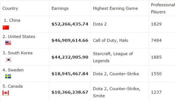Open the Canada country entry
The height and width of the screenshot is (101, 181).
tap(12, 86)
